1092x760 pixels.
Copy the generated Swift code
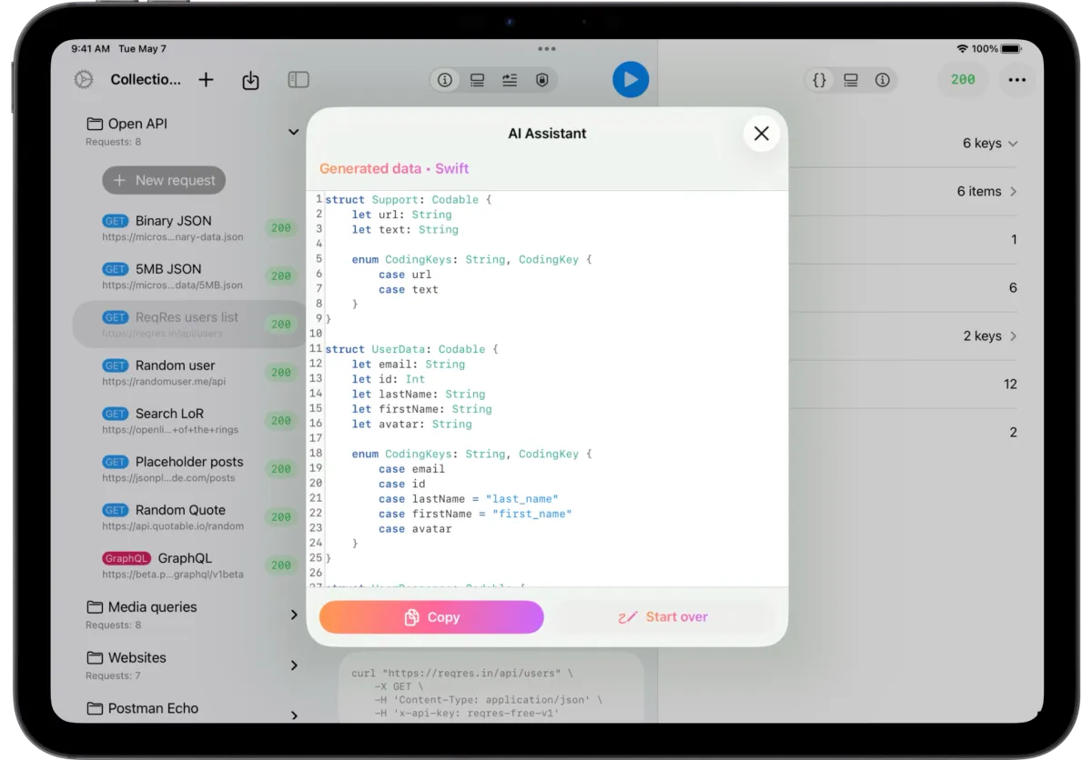point(430,617)
